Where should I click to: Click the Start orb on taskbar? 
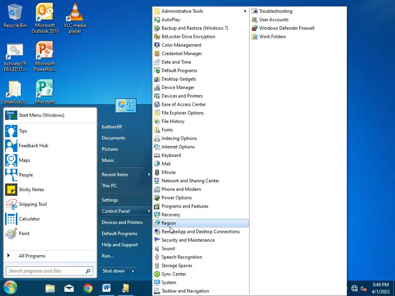[x=10, y=288]
